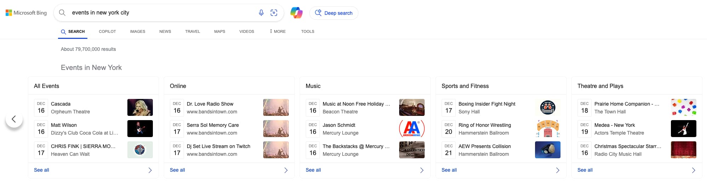Click chevron arrow in Online footer

click(x=286, y=170)
